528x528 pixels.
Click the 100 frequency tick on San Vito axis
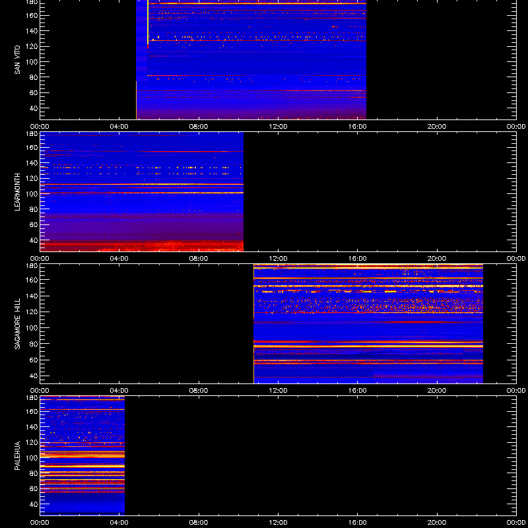(x=31, y=61)
